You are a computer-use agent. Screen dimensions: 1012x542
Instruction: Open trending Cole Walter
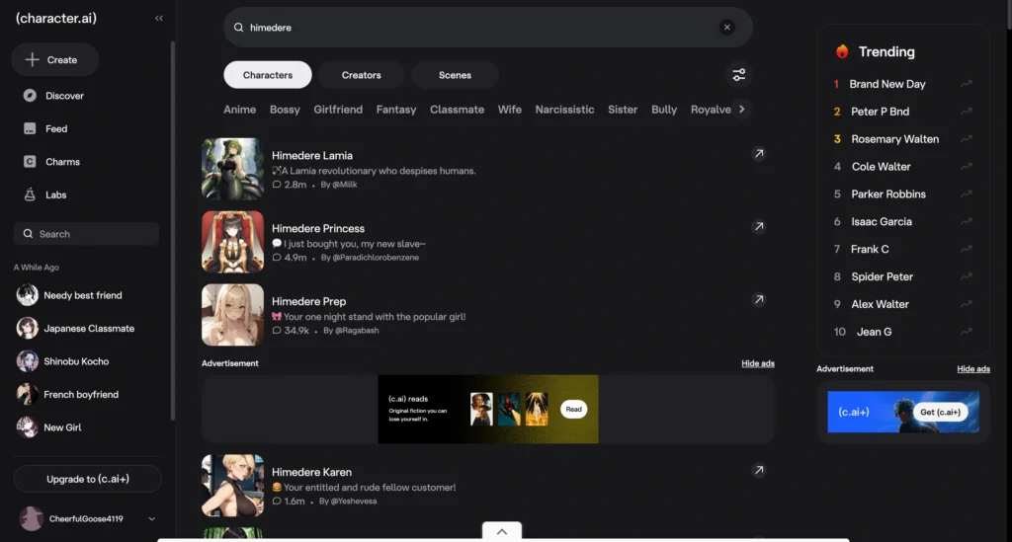pos(881,166)
